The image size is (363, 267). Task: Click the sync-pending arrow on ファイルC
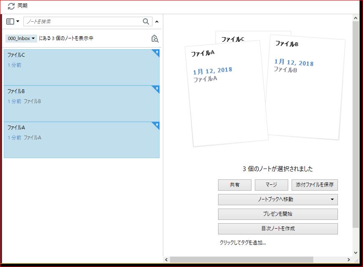pos(156,53)
